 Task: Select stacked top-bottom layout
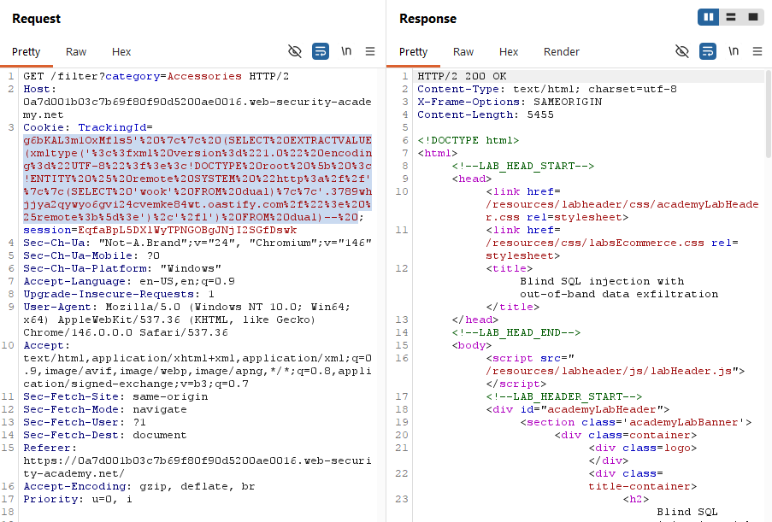tap(731, 17)
